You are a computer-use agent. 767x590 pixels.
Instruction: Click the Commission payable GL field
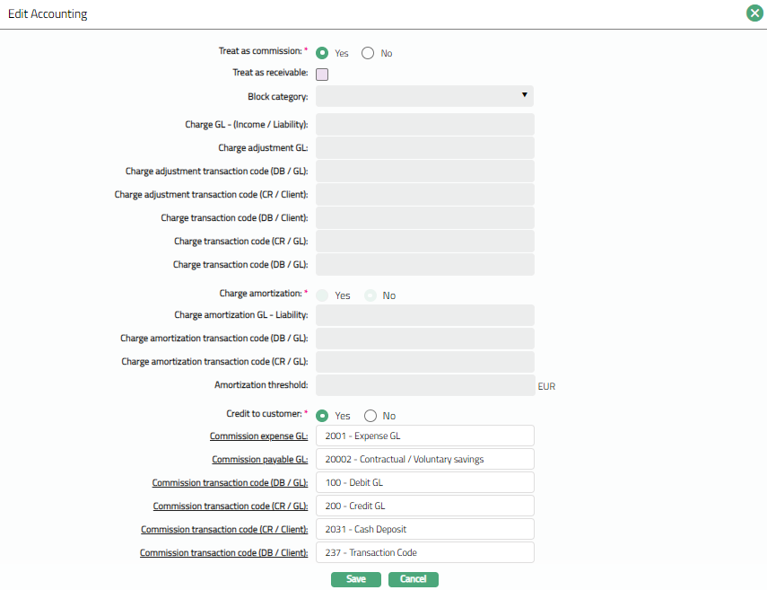424,459
